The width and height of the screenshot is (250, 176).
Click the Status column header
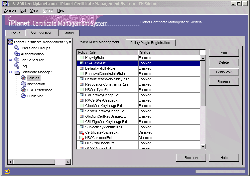169,52
